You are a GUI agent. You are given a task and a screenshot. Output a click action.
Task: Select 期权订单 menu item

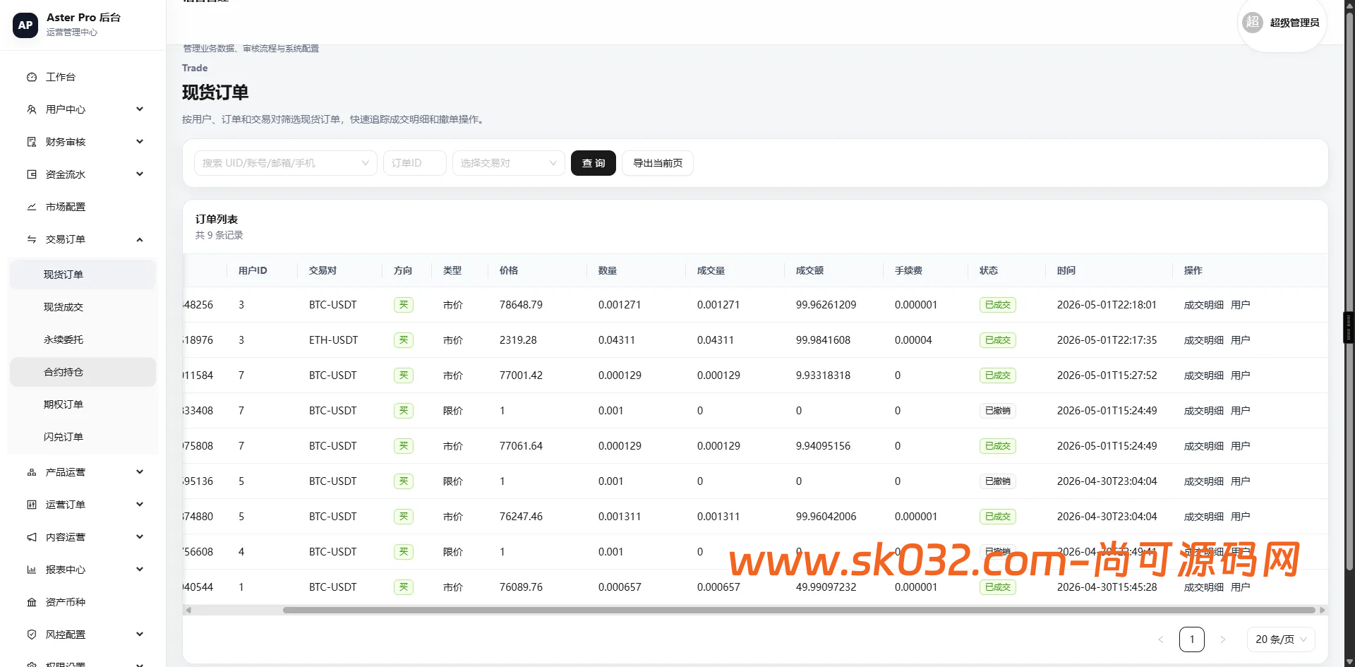[83, 404]
